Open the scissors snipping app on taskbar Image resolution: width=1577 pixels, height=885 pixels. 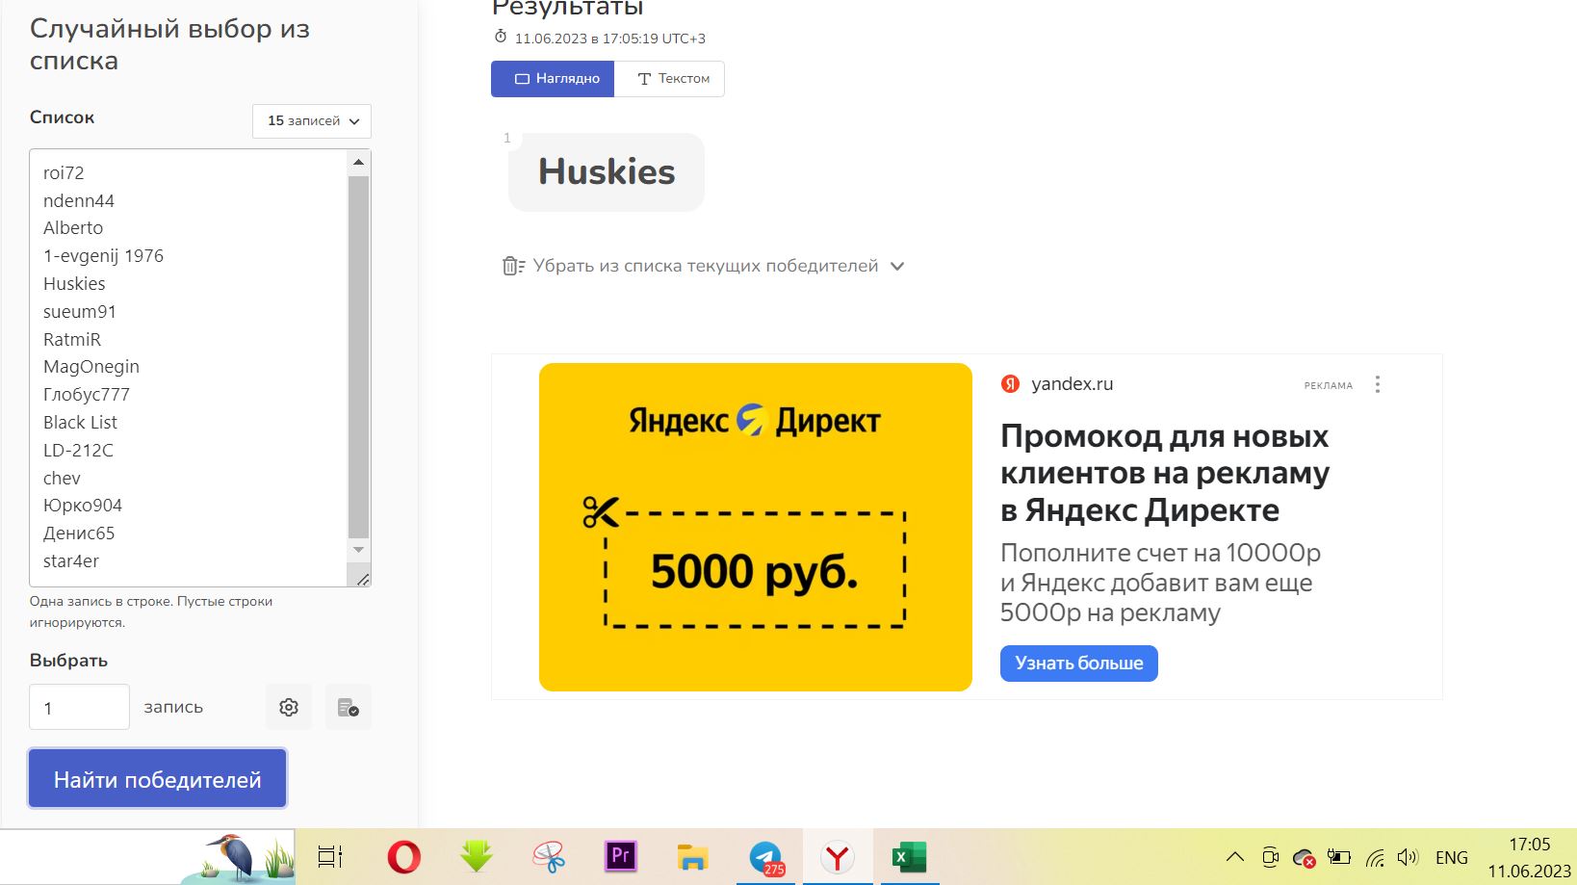click(x=549, y=856)
